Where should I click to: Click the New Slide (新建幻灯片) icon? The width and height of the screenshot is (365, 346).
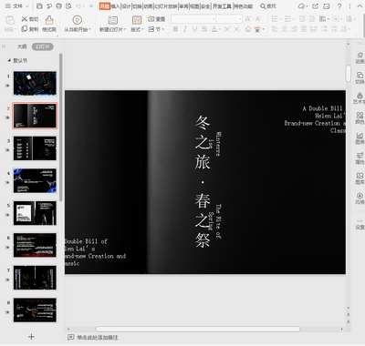[x=112, y=20]
